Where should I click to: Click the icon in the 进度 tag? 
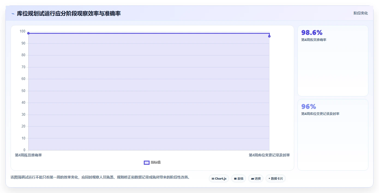252,179
